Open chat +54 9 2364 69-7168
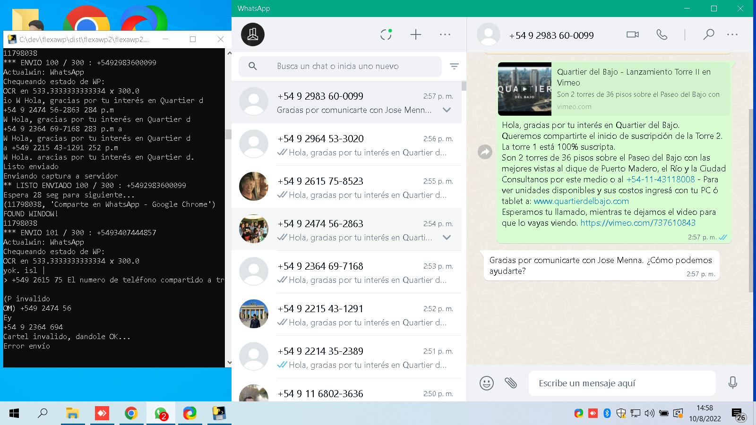This screenshot has height=425, width=756. point(346,272)
